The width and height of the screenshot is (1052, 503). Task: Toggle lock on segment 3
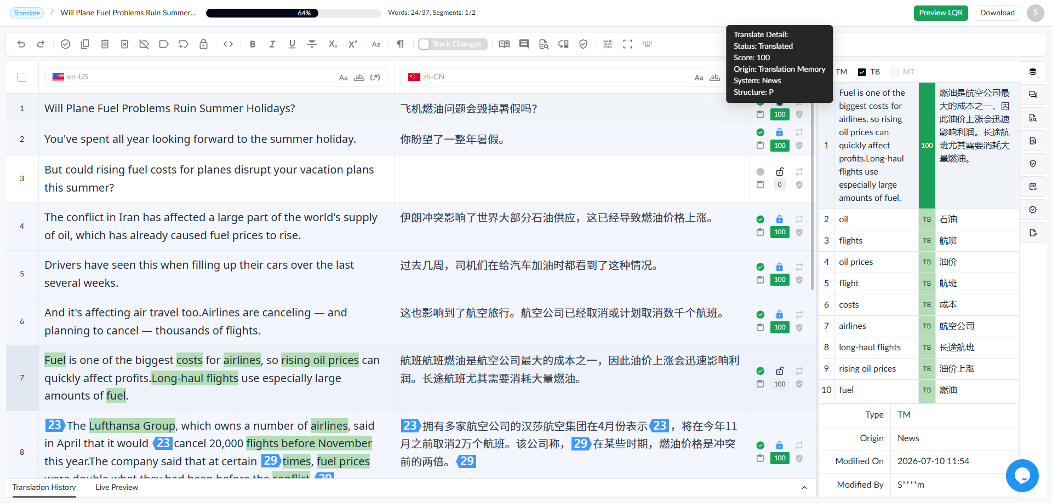coord(780,172)
